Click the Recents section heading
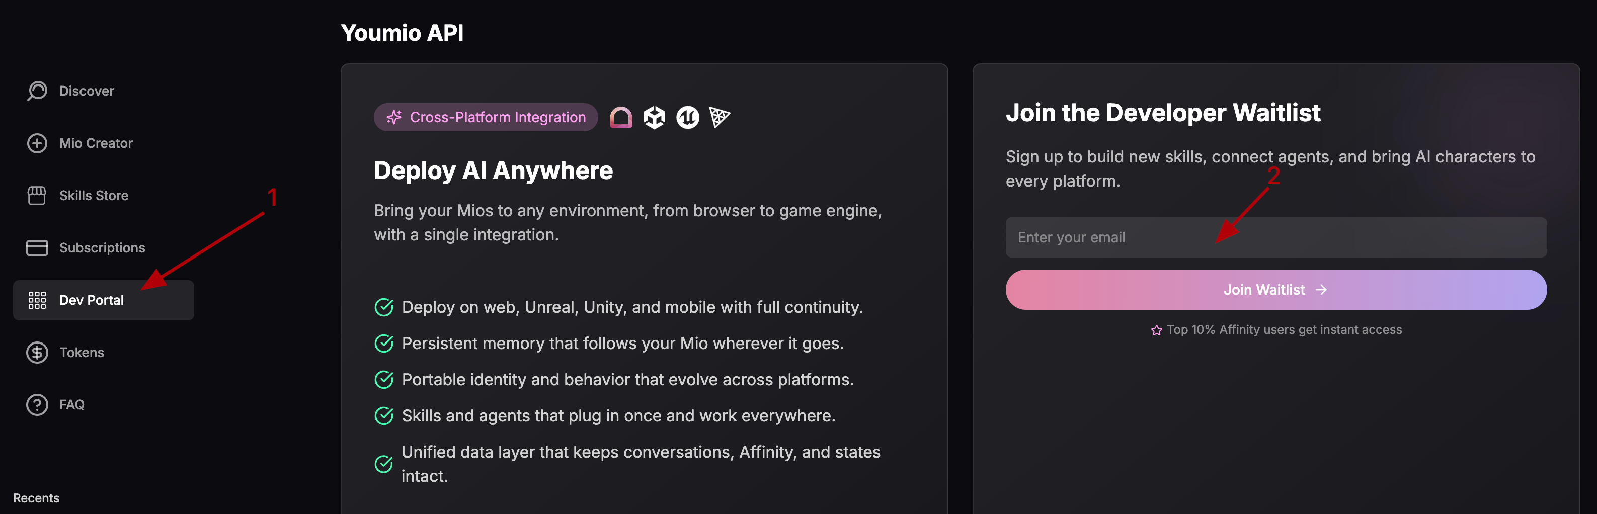The image size is (1597, 514). tap(37, 498)
